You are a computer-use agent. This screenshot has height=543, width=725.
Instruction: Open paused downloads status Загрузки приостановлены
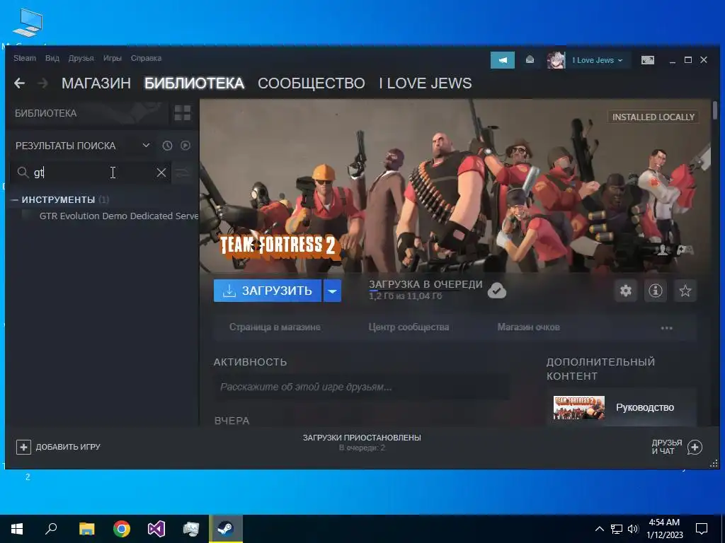coord(362,437)
